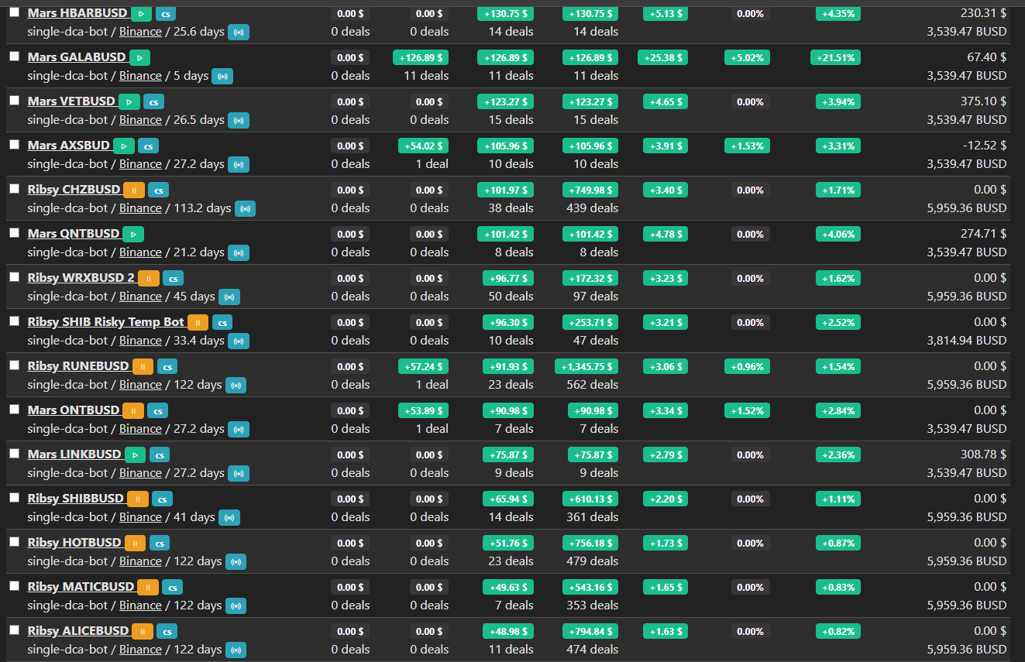Select the Mars VETBUSD row checkbox

(14, 100)
